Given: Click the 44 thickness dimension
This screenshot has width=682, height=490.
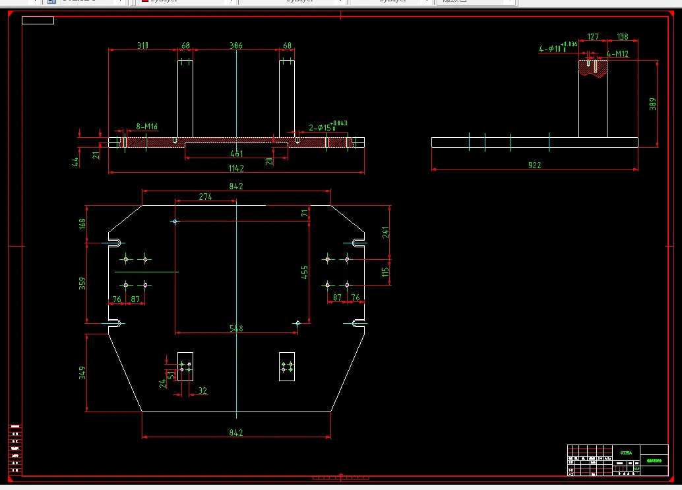Looking at the screenshot, I should [75, 162].
